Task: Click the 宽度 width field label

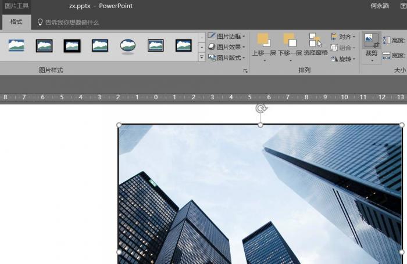Action: 398,55
